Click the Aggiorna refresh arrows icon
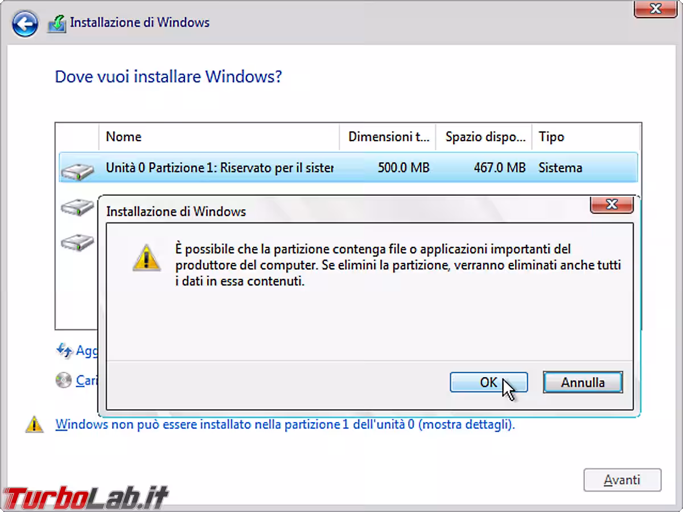The image size is (683, 512). tap(64, 350)
